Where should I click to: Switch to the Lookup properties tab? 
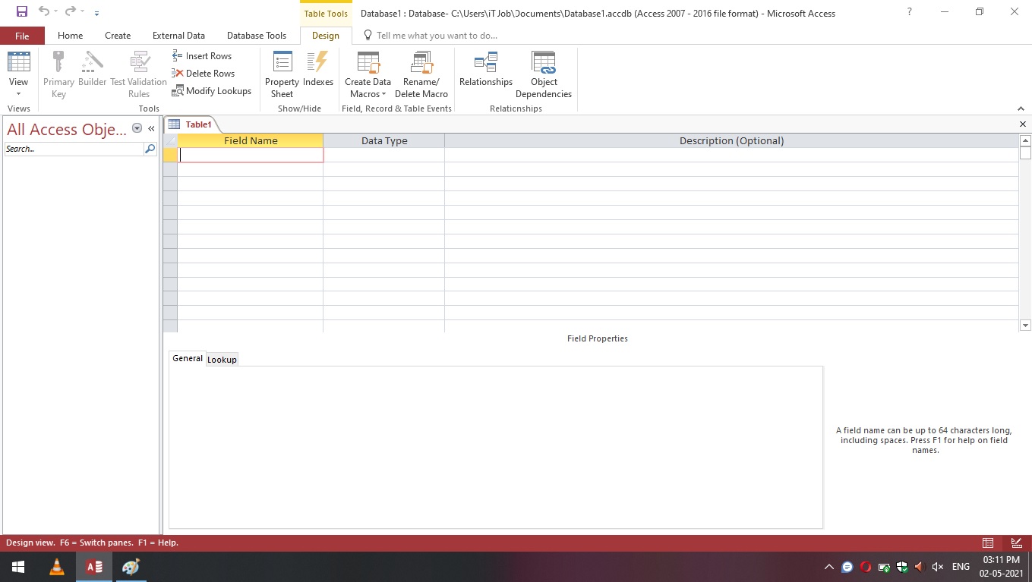[222, 359]
